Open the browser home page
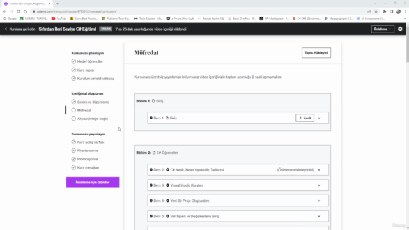Viewport: 409px width, 230px height. 26,11
